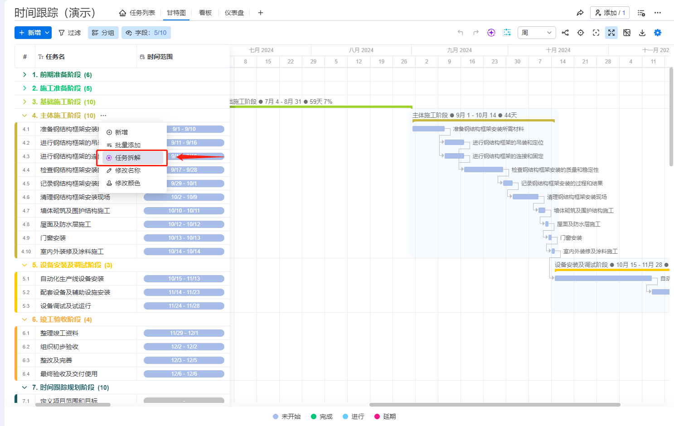Click the share arrow icon
The width and height of the screenshot is (674, 426).
point(580,13)
